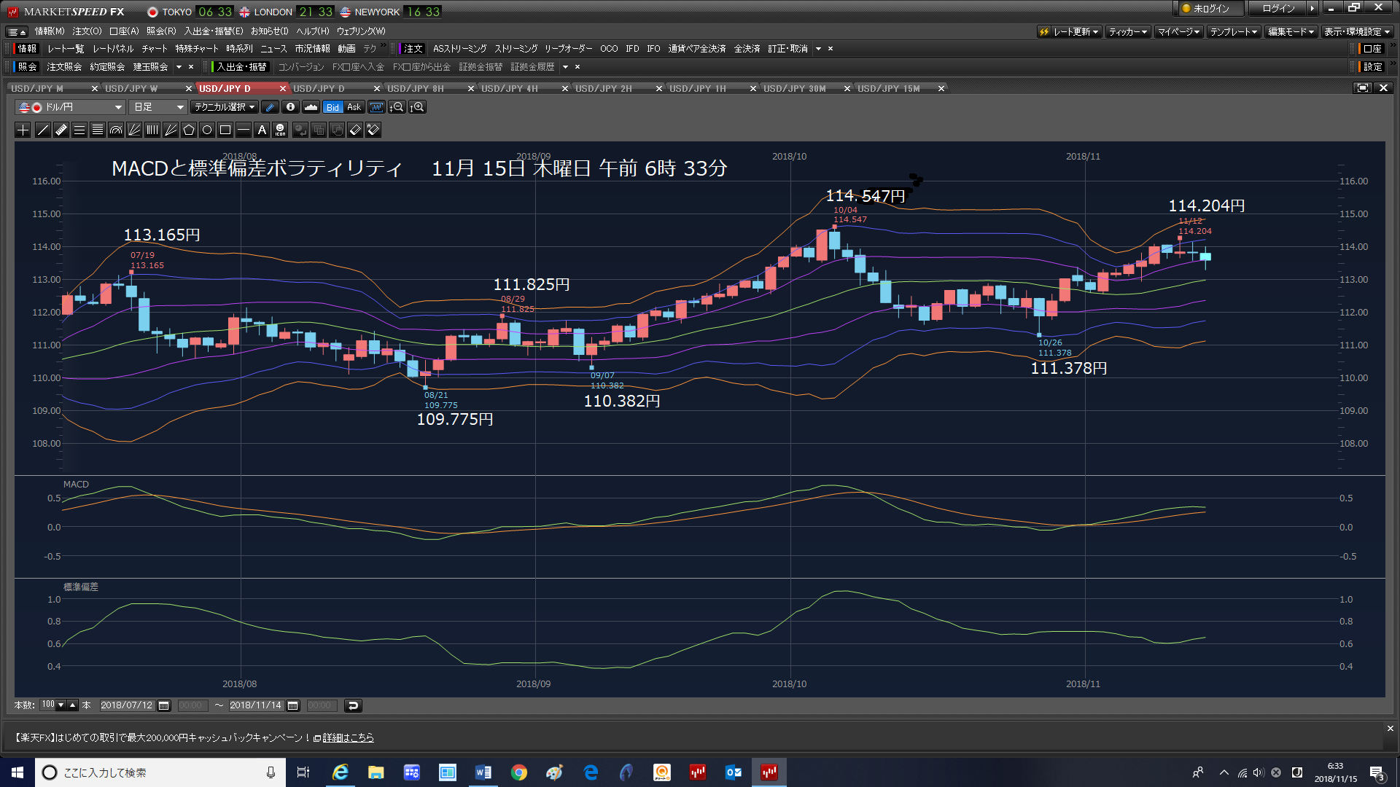This screenshot has height=787, width=1400.
Task: Open the 注文(O) menu
Action: point(87,31)
